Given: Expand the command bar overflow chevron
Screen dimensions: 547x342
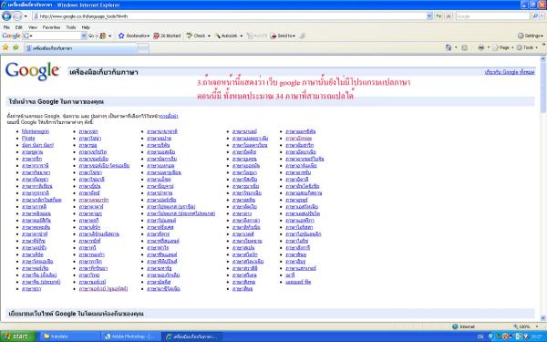Looking at the screenshot, I should tap(543, 46).
